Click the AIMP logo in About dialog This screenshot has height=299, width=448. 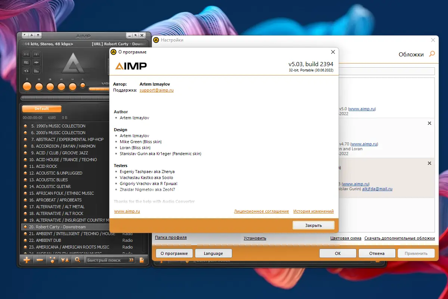[x=131, y=66]
